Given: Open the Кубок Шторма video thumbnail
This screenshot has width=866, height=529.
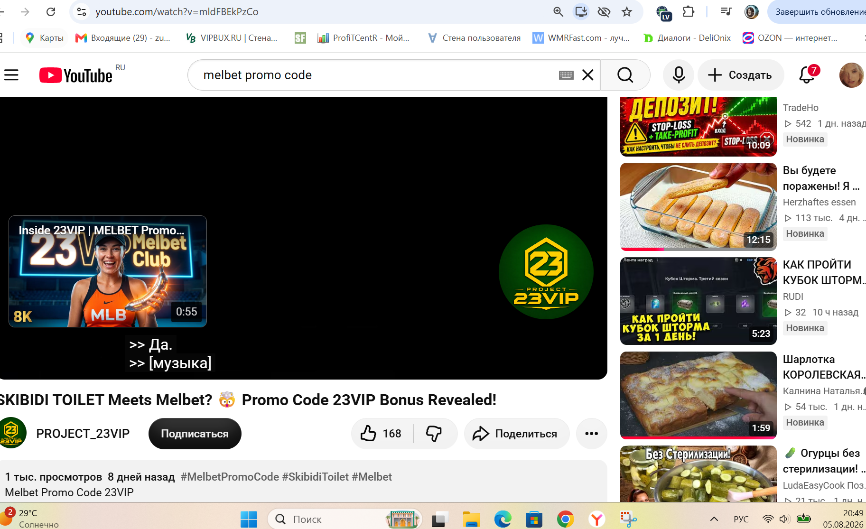Looking at the screenshot, I should pos(698,301).
